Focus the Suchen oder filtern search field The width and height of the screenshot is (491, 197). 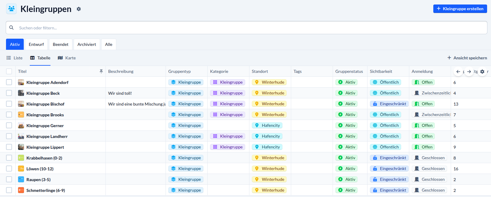click(246, 28)
